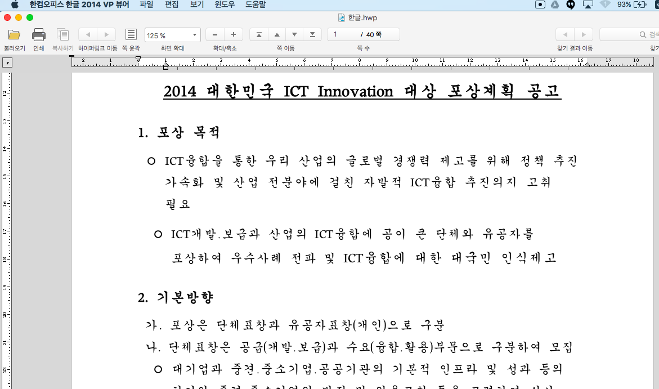This screenshot has height=389, width=659.
Task: Go to previous search result arrow
Action: click(x=565, y=34)
